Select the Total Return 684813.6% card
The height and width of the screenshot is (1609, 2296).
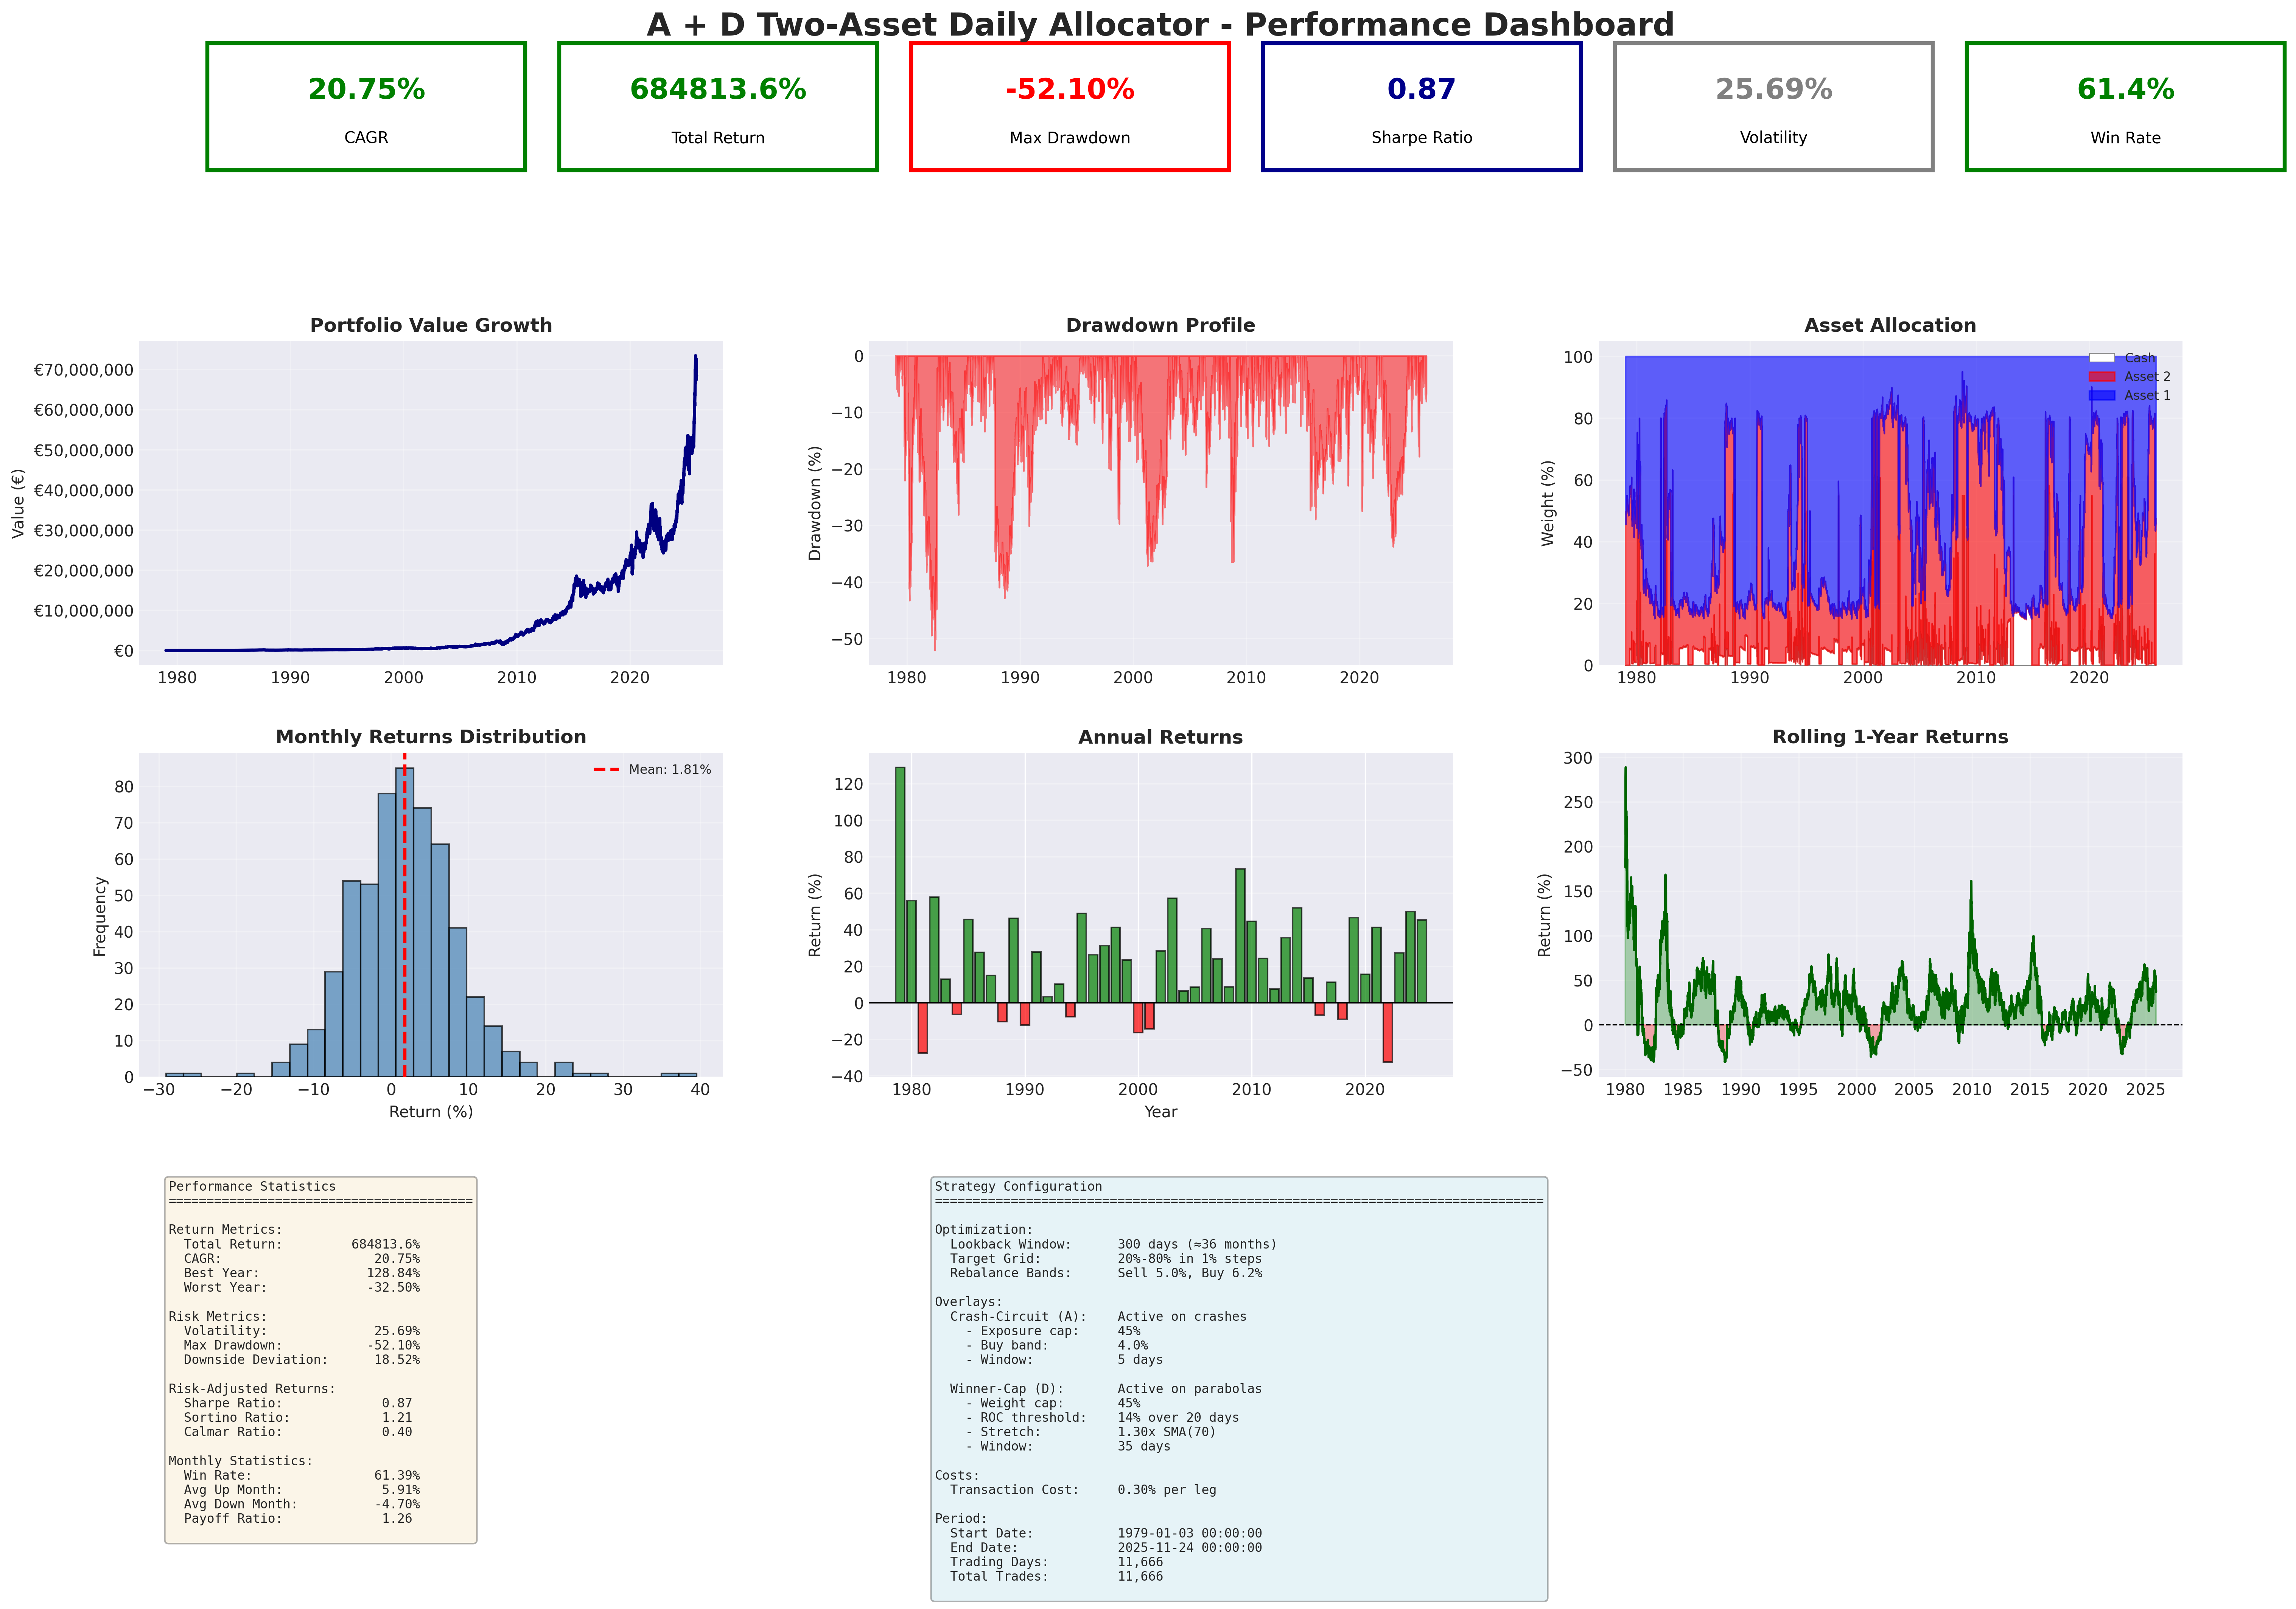pyautogui.click(x=718, y=107)
